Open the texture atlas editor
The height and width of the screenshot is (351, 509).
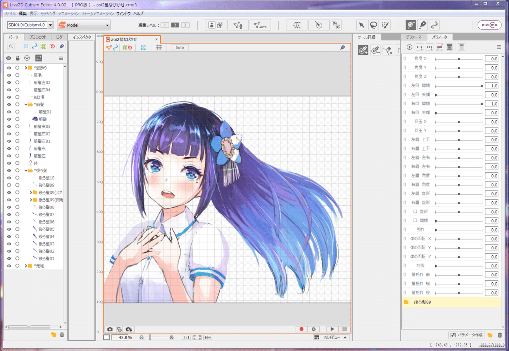216,25
